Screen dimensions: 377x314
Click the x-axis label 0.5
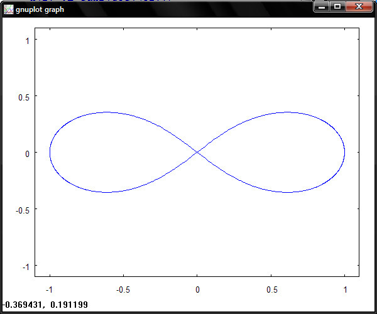(272, 290)
